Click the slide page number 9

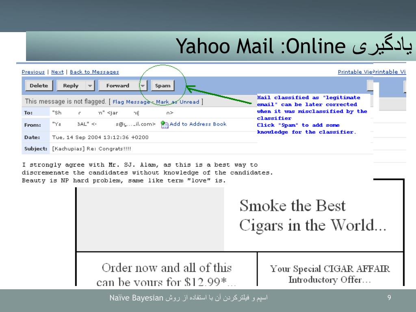point(389,298)
